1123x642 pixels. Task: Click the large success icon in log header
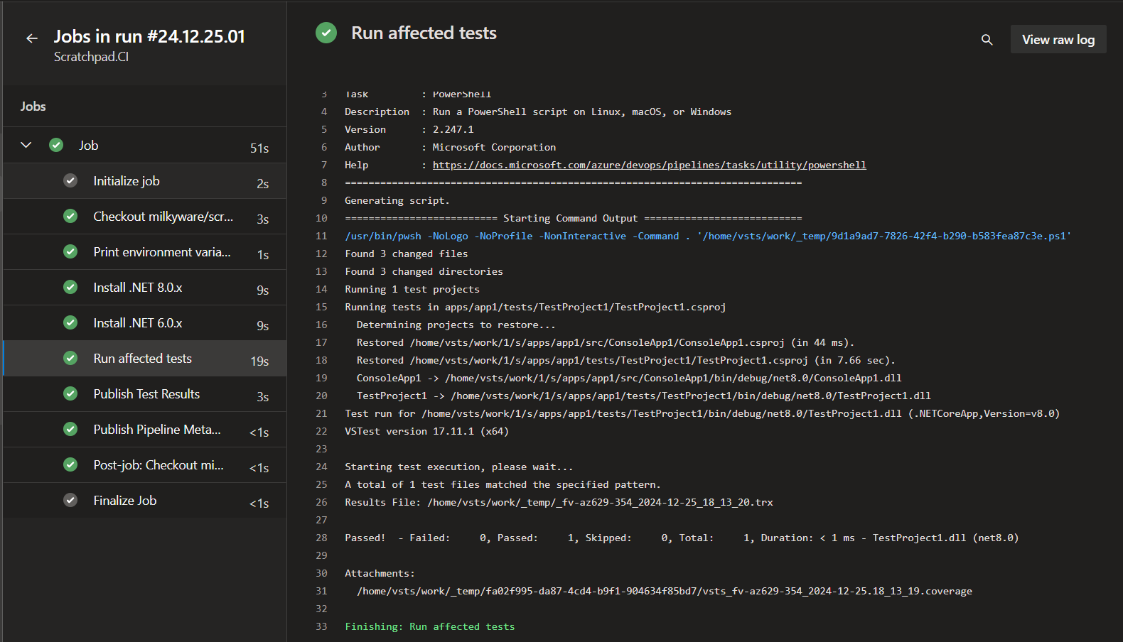tap(326, 33)
